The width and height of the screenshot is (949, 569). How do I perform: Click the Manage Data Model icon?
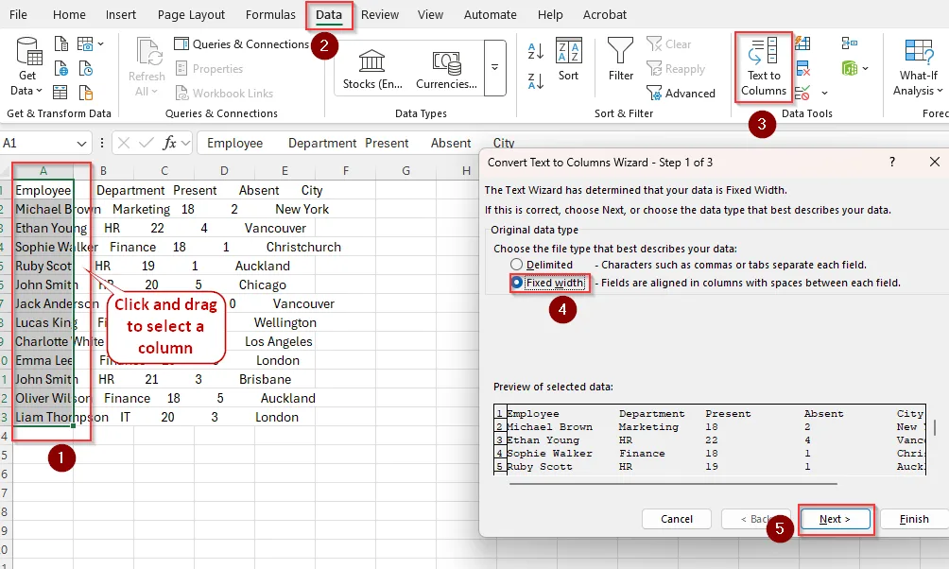coord(850,68)
